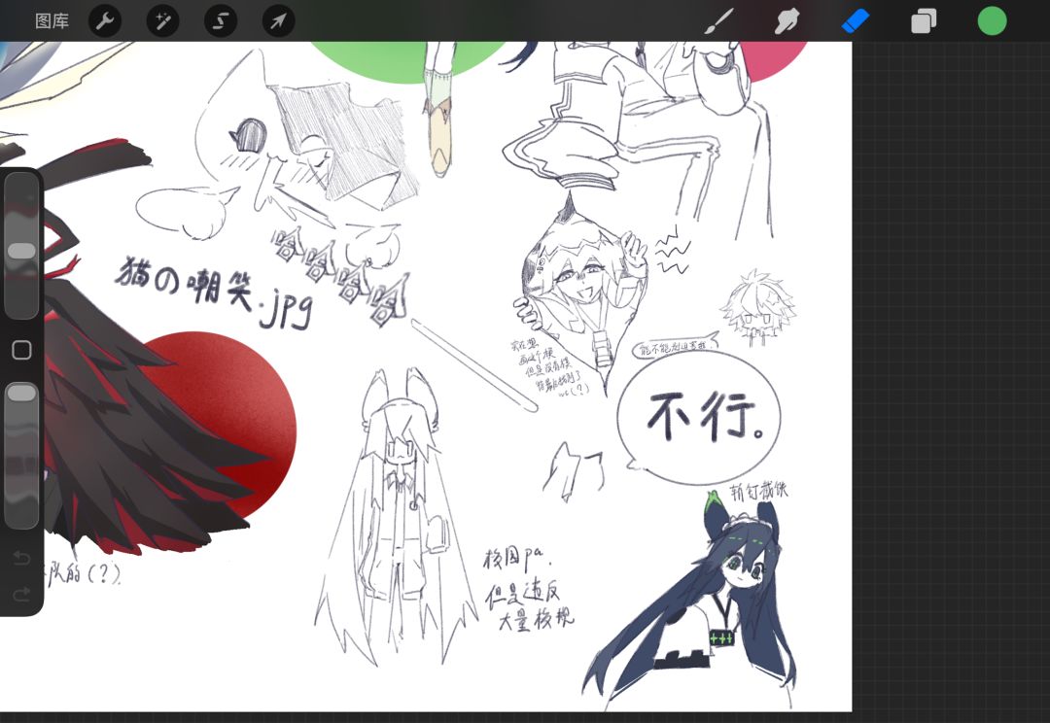
Task: Open the Adjustments magic wand menu
Action: tap(162, 21)
